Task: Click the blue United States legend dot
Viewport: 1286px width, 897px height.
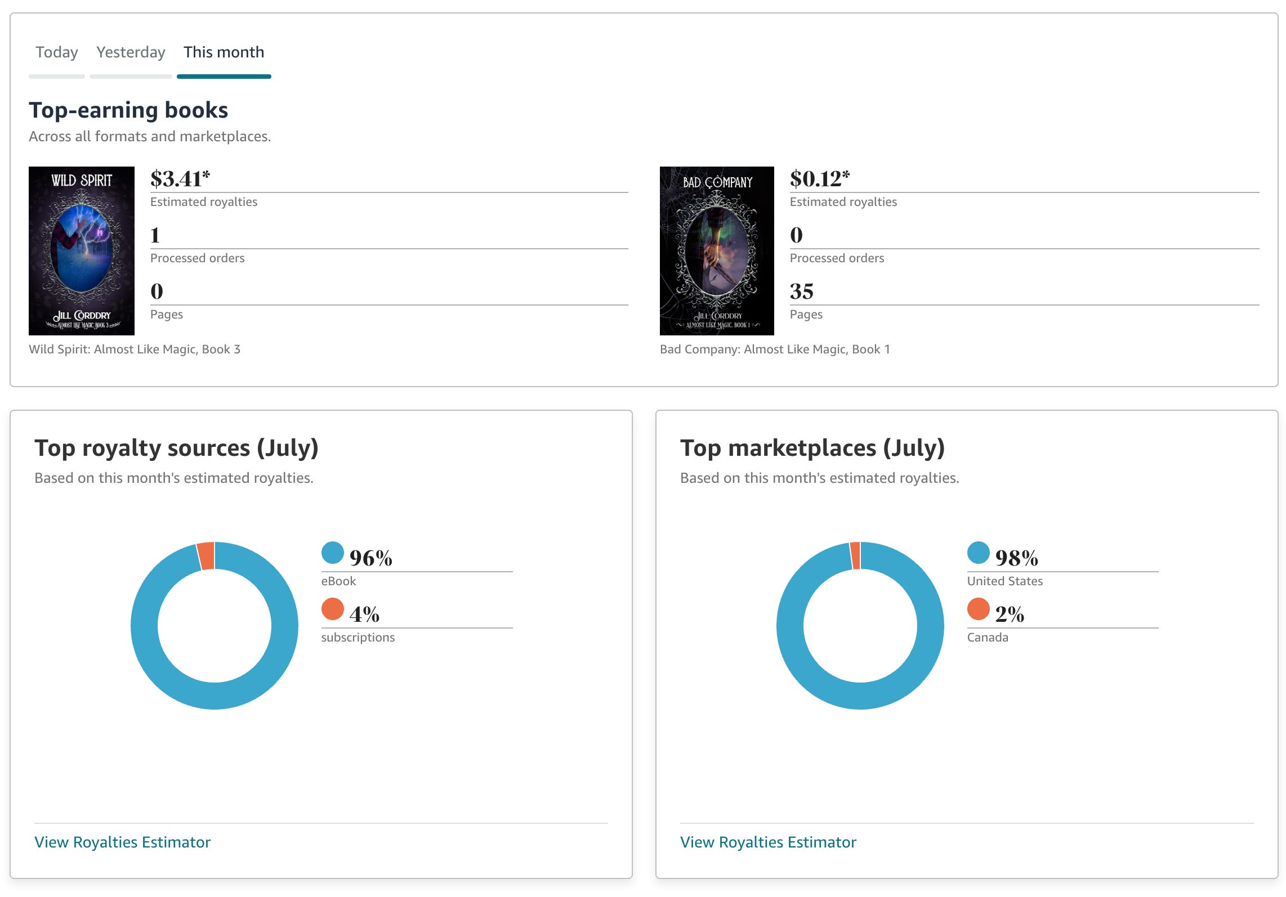Action: [979, 553]
